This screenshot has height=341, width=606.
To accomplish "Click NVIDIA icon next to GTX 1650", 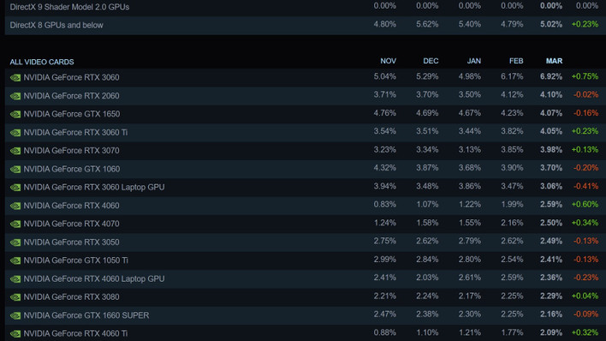I will [x=15, y=114].
